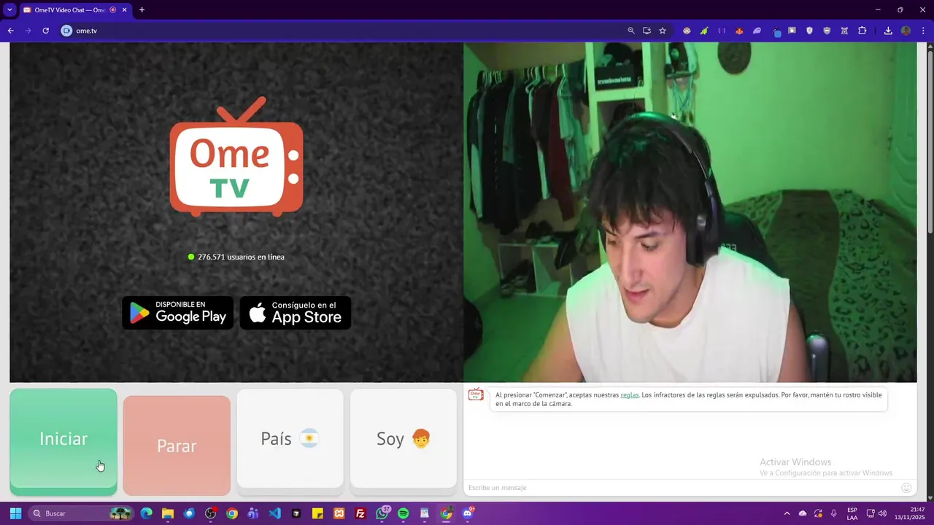Close the OmeTV Video Chat tab

(124, 10)
